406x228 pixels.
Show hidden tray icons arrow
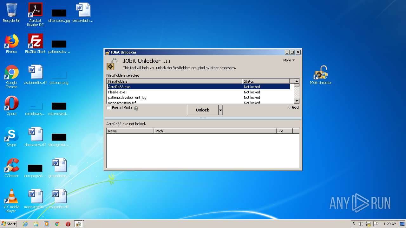354,224
